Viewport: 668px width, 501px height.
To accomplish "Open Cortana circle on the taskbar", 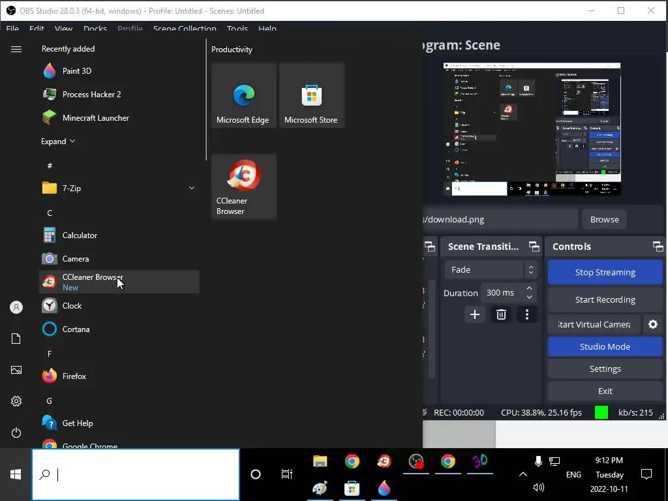I will [256, 474].
